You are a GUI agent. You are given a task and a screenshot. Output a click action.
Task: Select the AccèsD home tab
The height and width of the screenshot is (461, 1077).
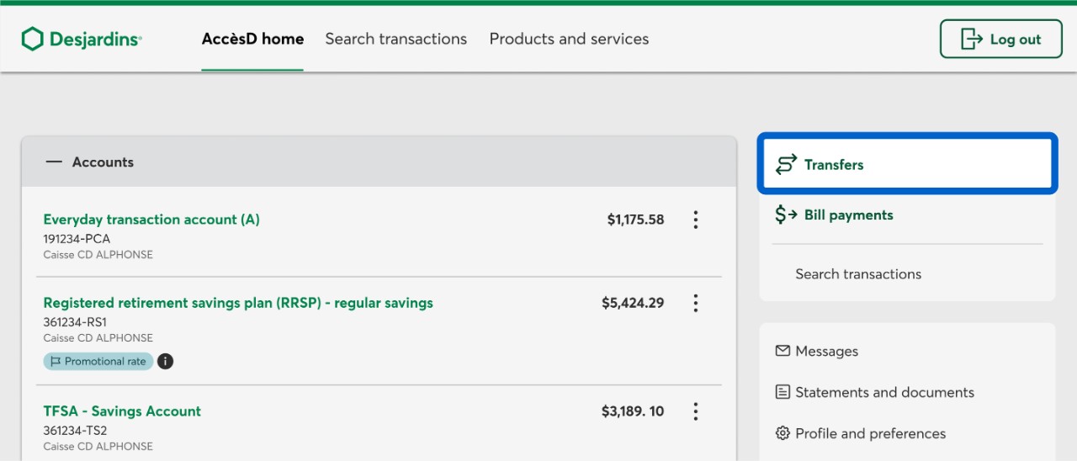252,39
